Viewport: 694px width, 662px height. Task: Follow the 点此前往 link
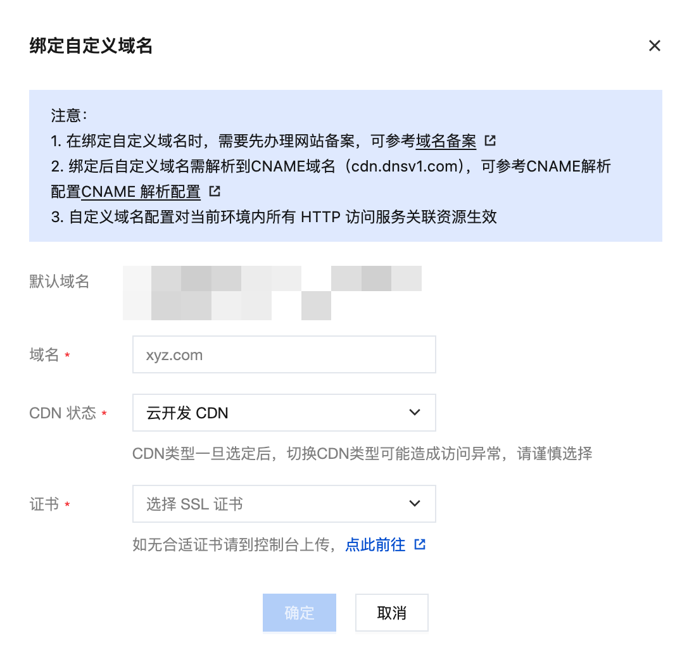click(x=375, y=544)
